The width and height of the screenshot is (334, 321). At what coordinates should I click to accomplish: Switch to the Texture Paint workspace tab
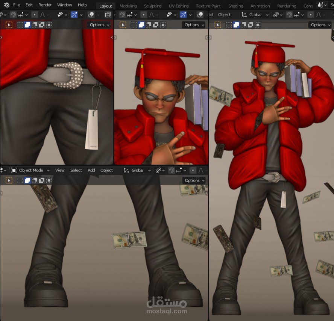[208, 6]
